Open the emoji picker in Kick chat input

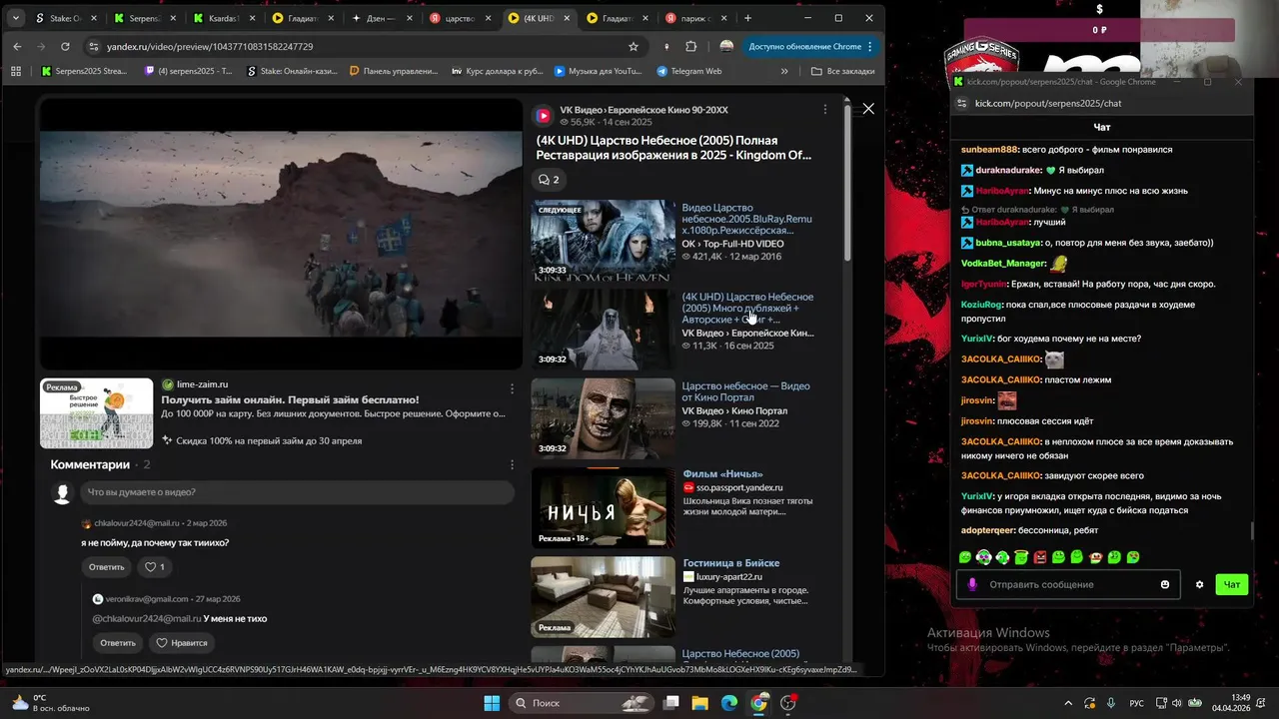pyautogui.click(x=1165, y=584)
